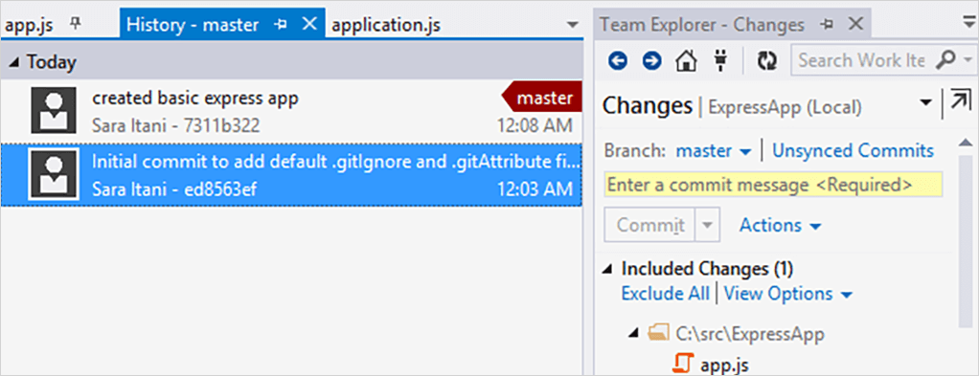Click 12:08 AM timestamp
The image size is (979, 376).
click(535, 126)
